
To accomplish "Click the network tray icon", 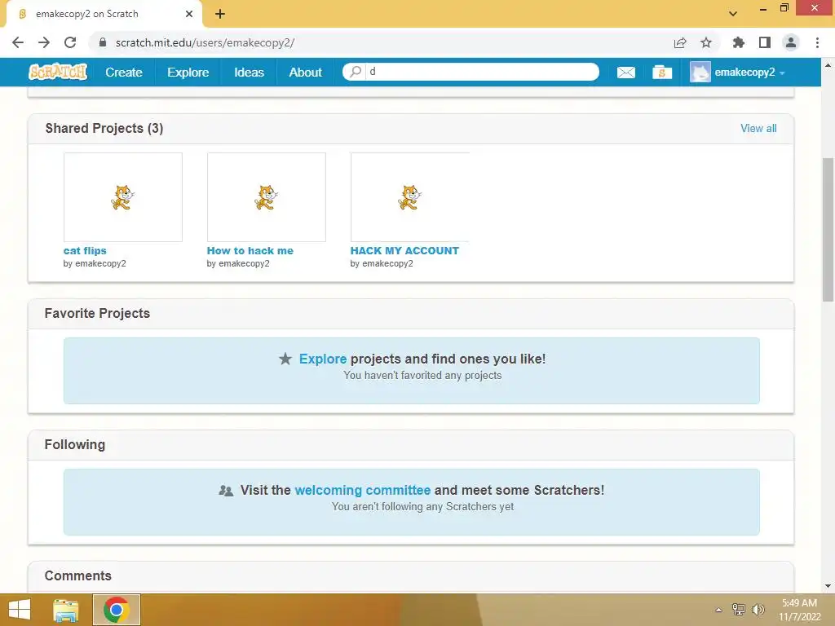I will [x=739, y=610].
